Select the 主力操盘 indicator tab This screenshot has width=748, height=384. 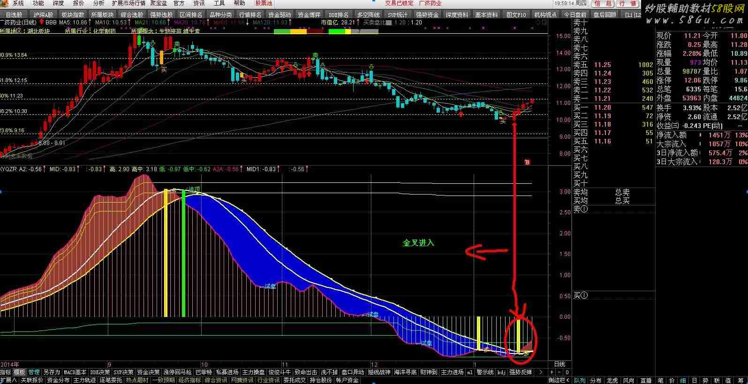[254, 372]
